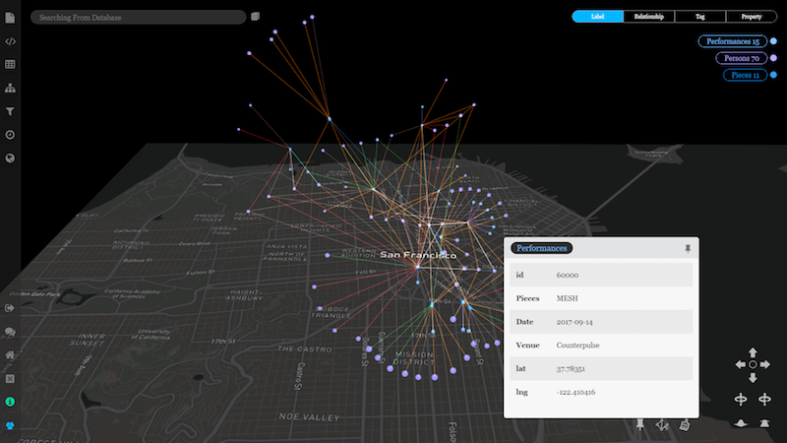Viewport: 787px width, 443px height.
Task: Click the graph node edit icon below panel
Action: tap(662, 425)
